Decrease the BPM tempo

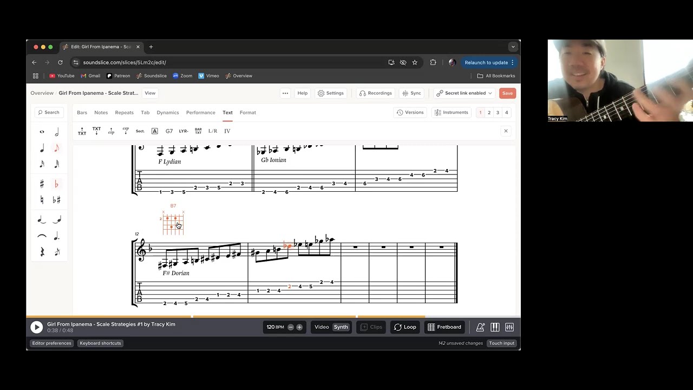(291, 327)
